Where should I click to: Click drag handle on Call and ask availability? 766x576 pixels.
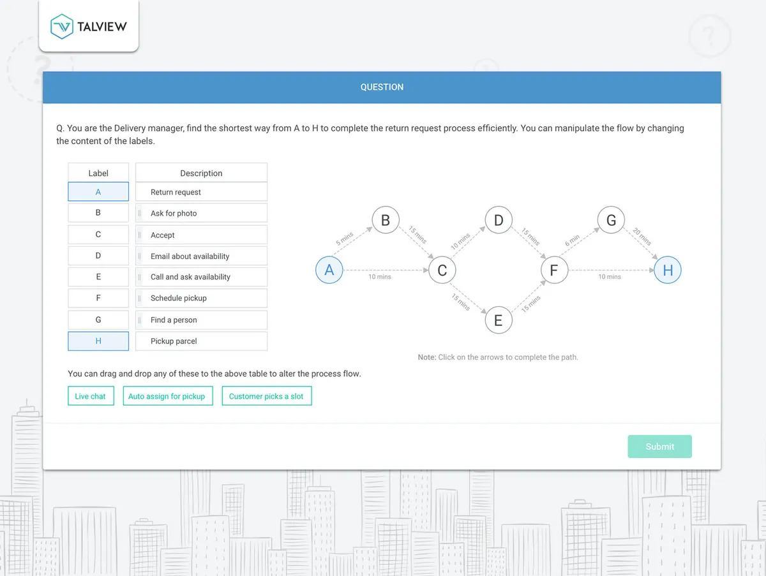click(x=139, y=277)
